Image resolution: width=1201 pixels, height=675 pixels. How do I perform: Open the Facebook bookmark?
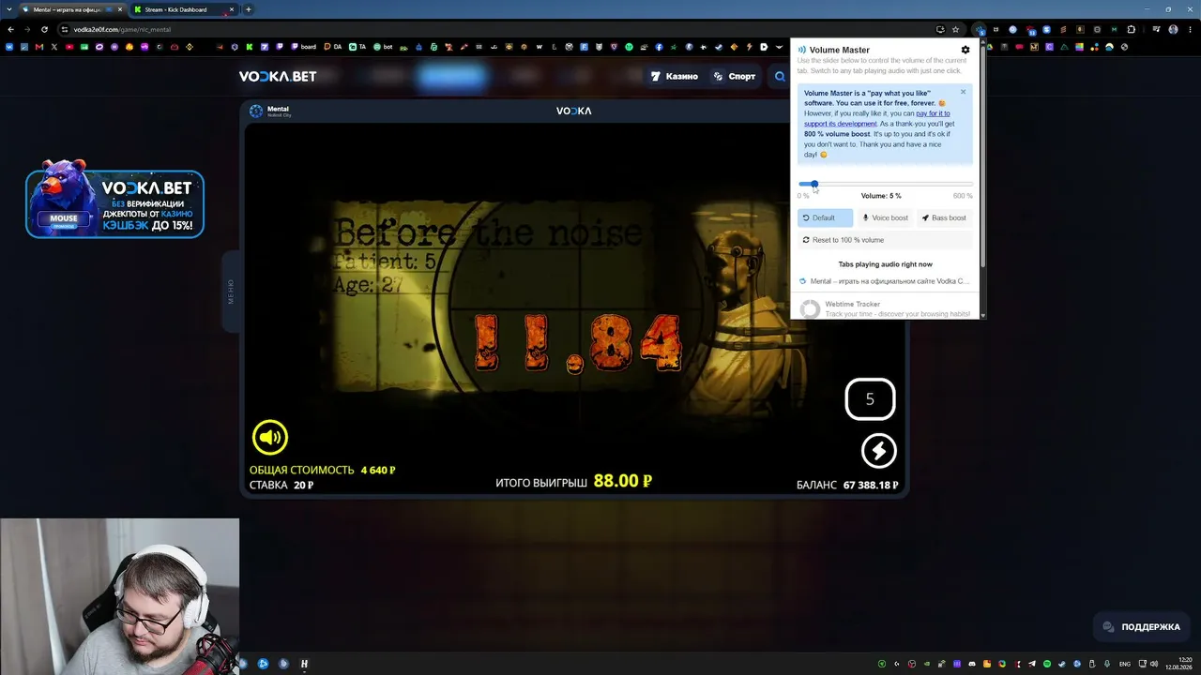tap(660, 47)
